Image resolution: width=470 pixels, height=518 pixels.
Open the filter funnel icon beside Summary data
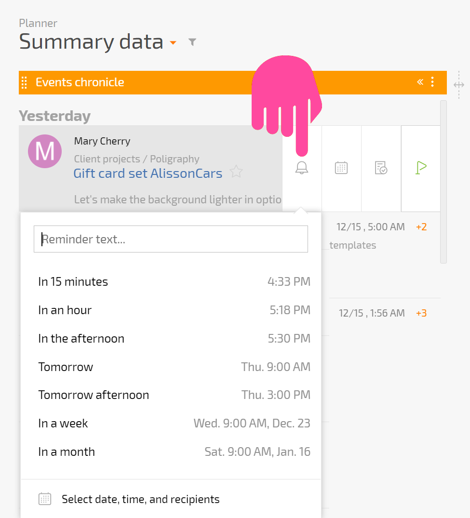(192, 42)
